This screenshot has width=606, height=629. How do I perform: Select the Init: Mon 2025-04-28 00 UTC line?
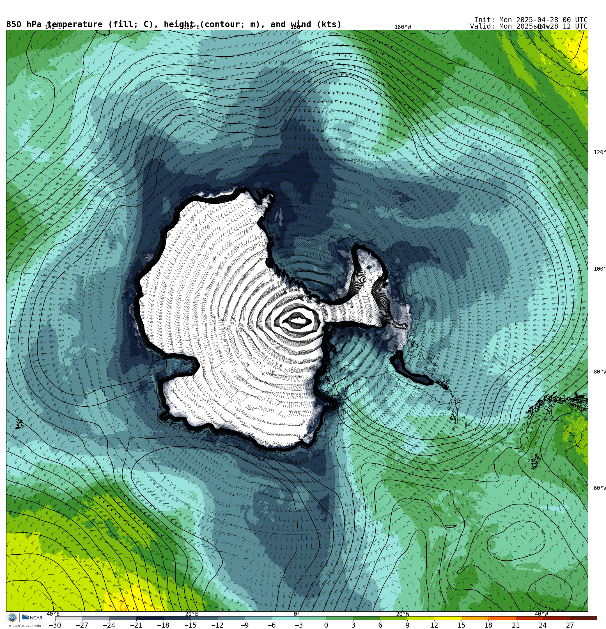531,20
